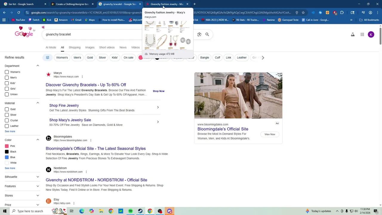This screenshot has height=215, width=382.
Task: Open Discover Givenchy Bracelets Macy's link
Action: [86, 85]
